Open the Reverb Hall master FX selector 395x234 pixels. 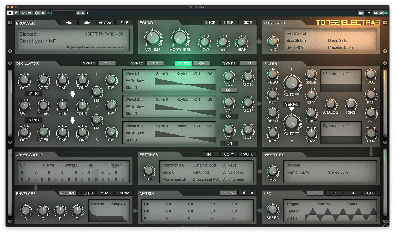pyautogui.click(x=297, y=33)
